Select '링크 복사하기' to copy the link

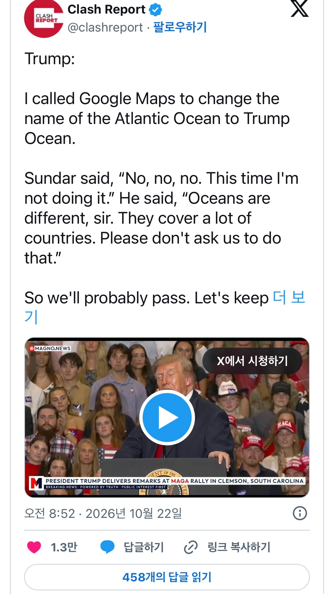(239, 547)
